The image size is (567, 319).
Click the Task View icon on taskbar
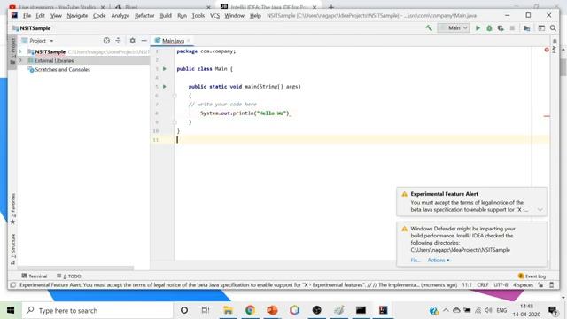[x=206, y=310]
